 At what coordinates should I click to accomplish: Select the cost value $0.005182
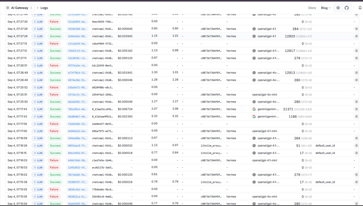coord(125,51)
